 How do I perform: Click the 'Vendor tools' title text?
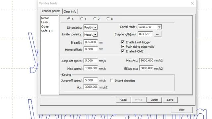(x=48, y=3)
